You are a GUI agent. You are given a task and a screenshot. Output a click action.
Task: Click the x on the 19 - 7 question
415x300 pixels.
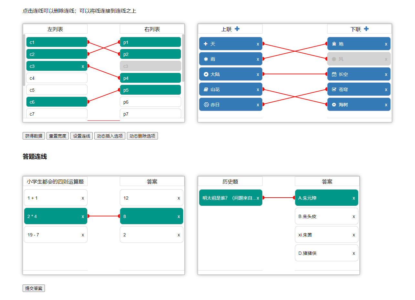[83, 235]
